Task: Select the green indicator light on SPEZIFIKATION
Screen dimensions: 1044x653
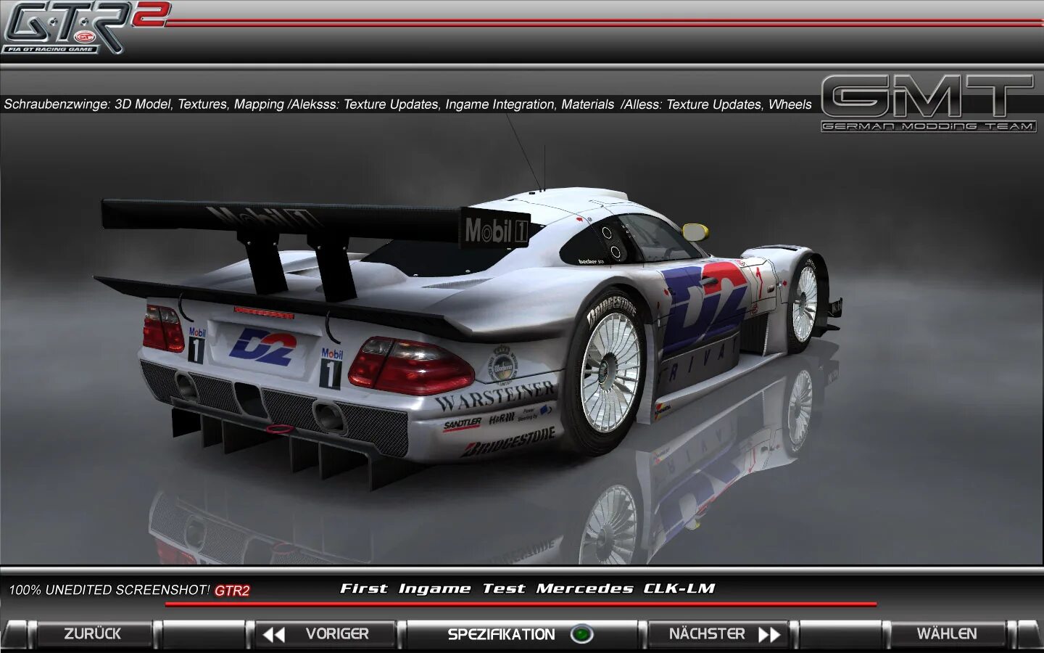Action: point(582,633)
